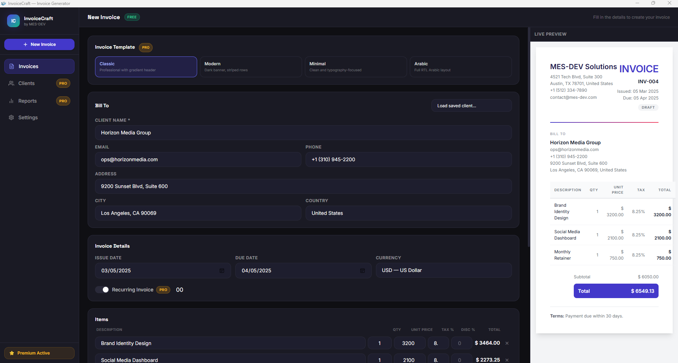The height and width of the screenshot is (363, 678).
Task: Edit unit price 2100 field
Action: pos(409,359)
